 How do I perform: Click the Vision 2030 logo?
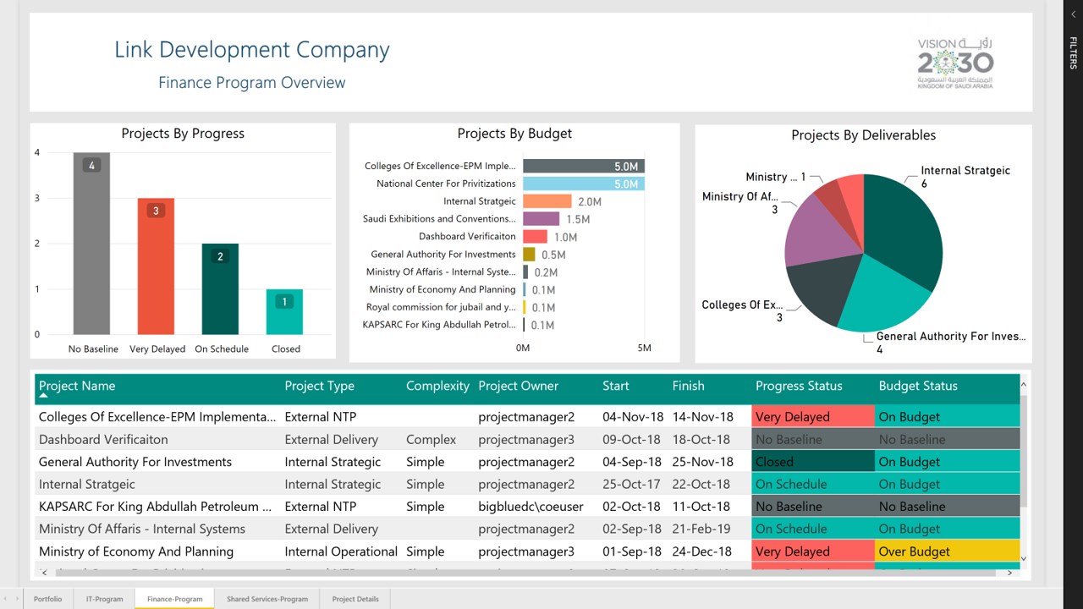point(955,63)
